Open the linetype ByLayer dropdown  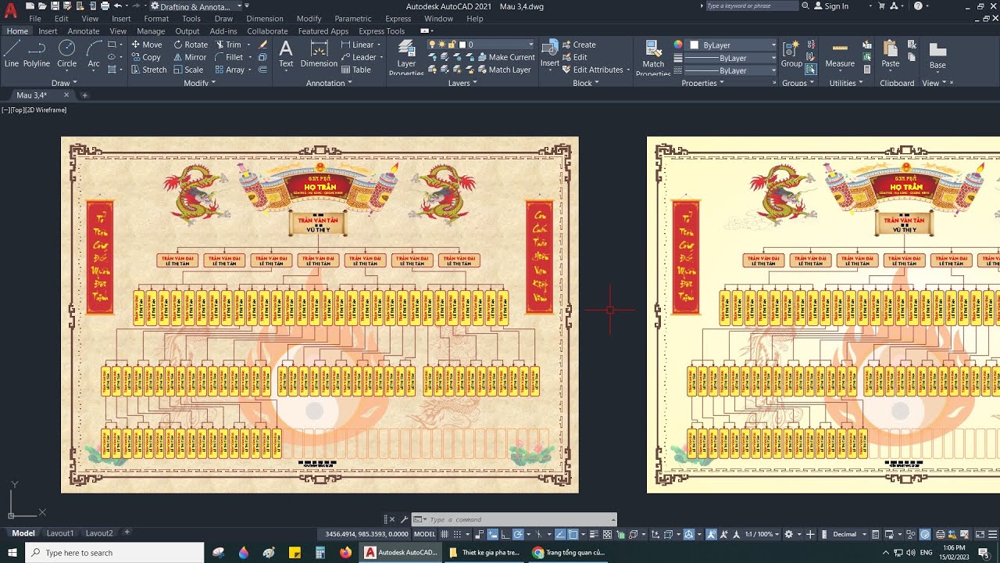[732, 70]
